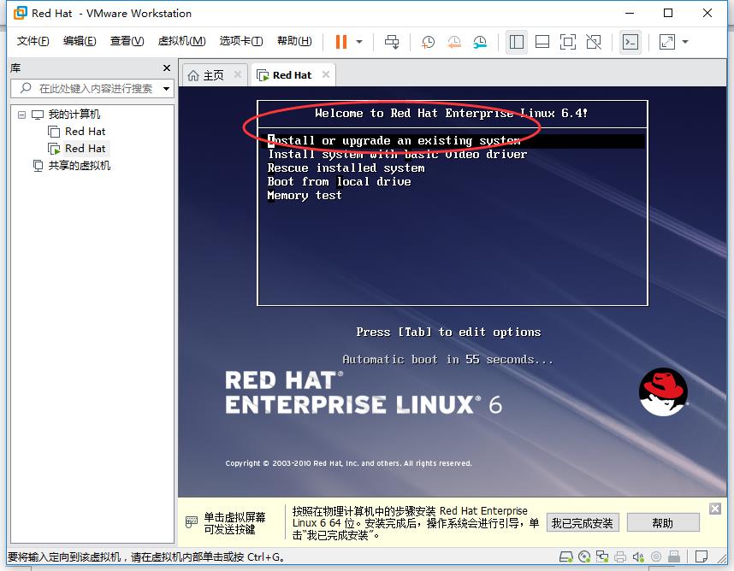Maximize the VMware Workstation window

click(668, 13)
